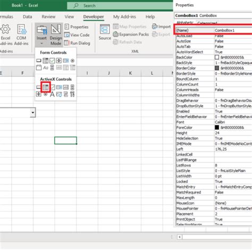Select the BackStyle property row
The width and height of the screenshot is (252, 252).
(x=214, y=63)
